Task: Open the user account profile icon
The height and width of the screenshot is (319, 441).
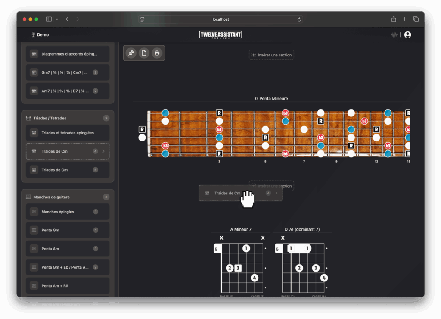Action: 407,34
